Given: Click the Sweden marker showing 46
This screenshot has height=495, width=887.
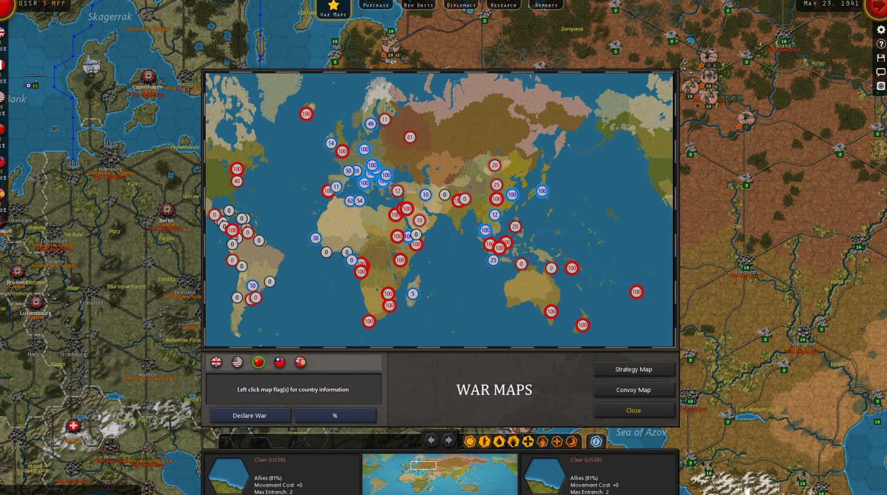Looking at the screenshot, I should coord(371,124).
